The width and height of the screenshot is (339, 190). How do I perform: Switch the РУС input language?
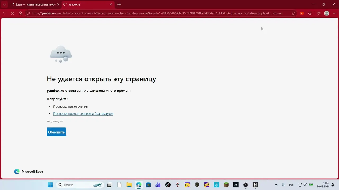pyautogui.click(x=292, y=185)
